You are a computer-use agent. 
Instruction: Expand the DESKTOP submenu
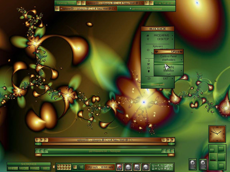click(x=159, y=39)
